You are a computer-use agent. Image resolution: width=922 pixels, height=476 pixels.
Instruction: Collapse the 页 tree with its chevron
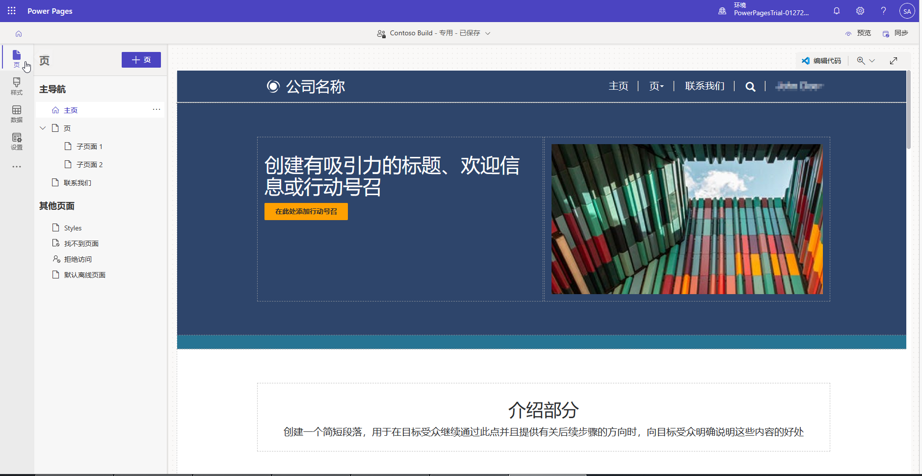43,127
